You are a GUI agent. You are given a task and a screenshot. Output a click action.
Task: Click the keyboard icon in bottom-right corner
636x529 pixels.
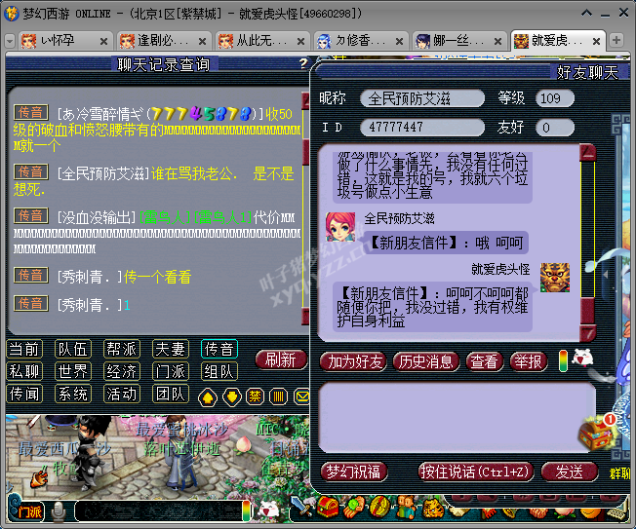tap(616, 513)
